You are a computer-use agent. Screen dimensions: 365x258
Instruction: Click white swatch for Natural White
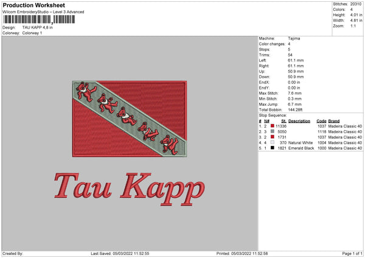click(x=273, y=142)
